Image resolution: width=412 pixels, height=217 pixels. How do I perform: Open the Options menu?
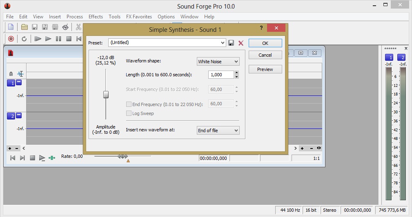pyautogui.click(x=166, y=17)
